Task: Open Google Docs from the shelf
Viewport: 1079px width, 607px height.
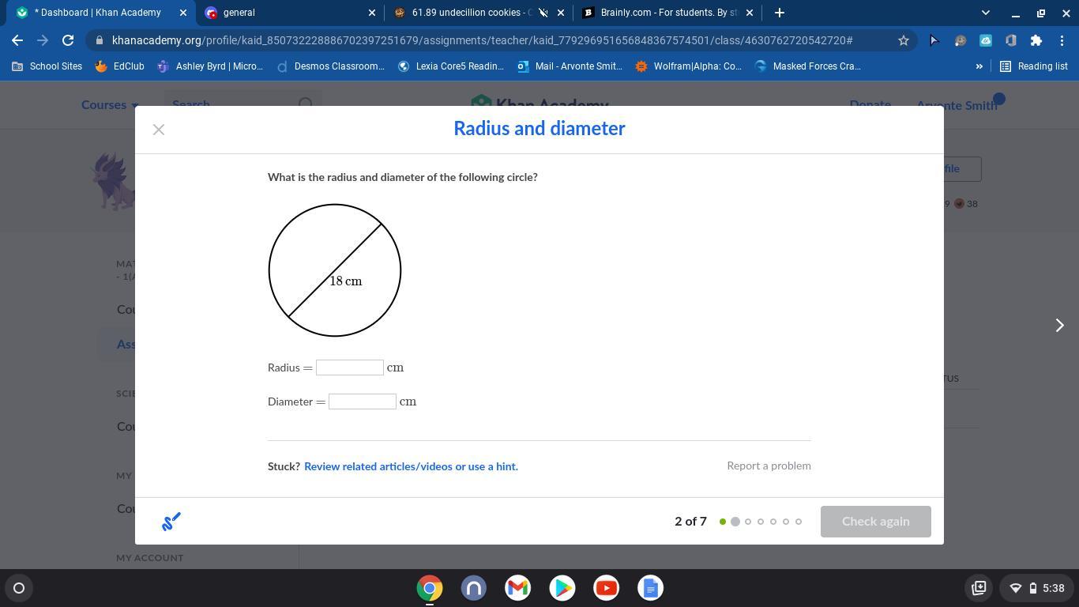Action: coord(651,588)
